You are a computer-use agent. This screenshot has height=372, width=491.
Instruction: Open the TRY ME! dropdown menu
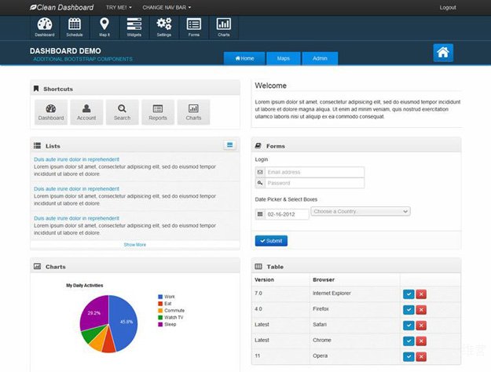tap(119, 8)
